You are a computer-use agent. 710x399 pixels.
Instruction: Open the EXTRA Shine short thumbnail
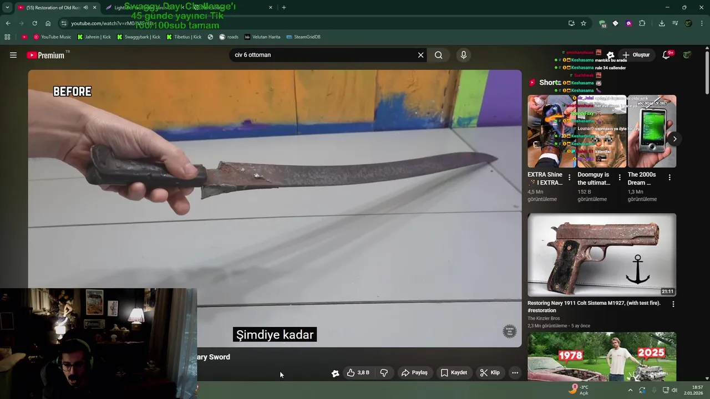552,131
